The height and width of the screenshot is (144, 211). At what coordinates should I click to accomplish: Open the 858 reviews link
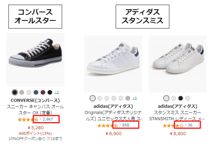pos(126,125)
